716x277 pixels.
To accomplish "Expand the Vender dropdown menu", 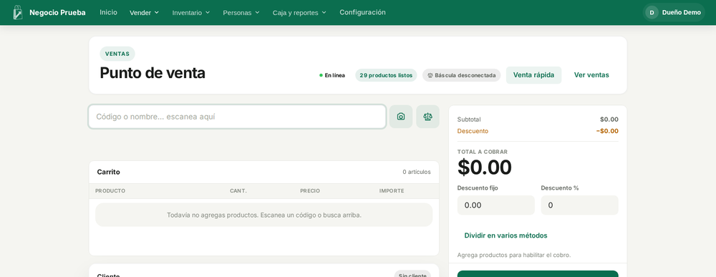I will click(x=145, y=12).
